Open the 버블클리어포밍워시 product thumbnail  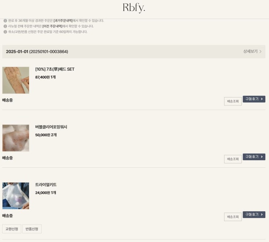[x=16, y=138]
